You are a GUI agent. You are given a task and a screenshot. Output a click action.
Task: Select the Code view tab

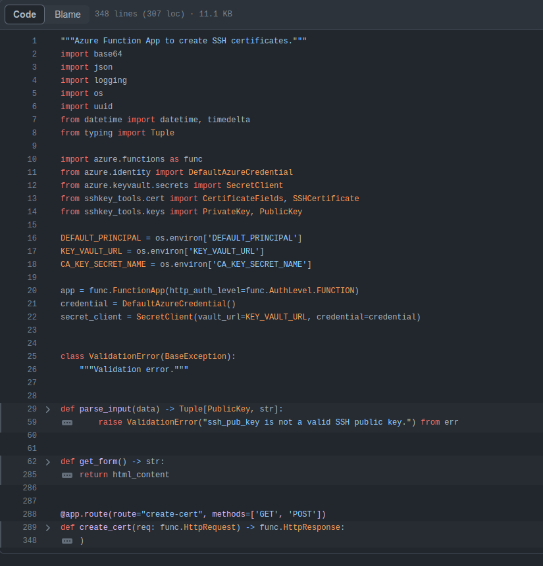tap(25, 14)
